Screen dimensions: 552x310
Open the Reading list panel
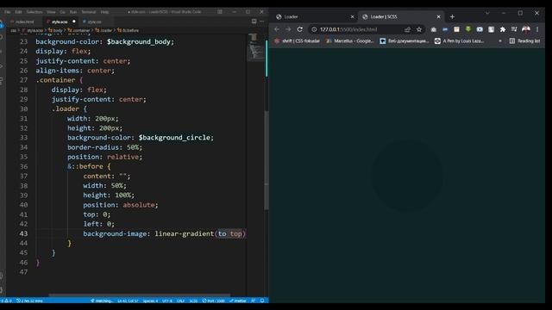click(524, 41)
